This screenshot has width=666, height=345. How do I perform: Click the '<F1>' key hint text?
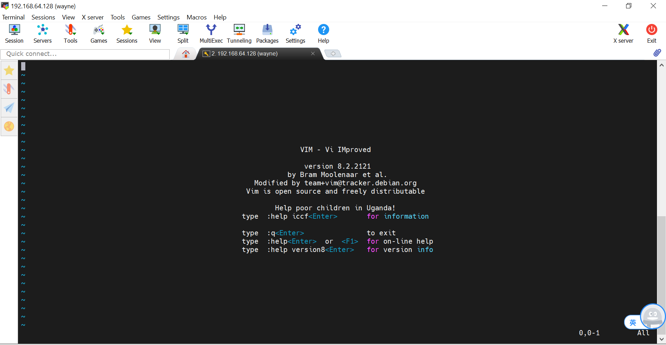click(350, 241)
